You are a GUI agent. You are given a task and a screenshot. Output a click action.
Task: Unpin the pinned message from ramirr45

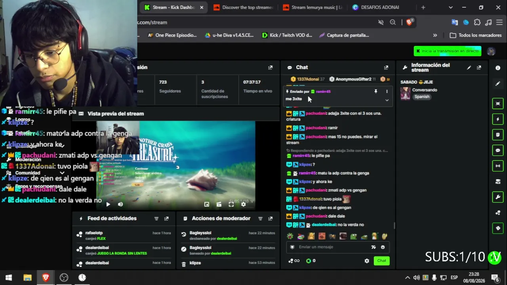coord(375,91)
